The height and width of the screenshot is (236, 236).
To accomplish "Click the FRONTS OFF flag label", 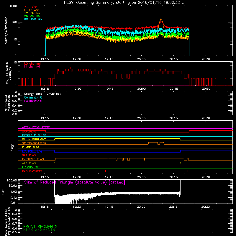I will 31,167.
